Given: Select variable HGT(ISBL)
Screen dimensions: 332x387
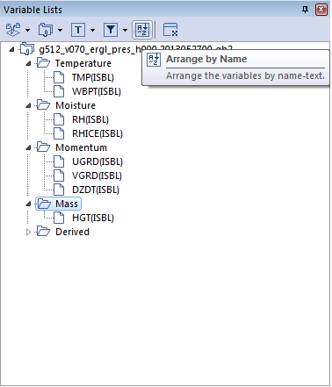Looking at the screenshot, I should coord(93,218).
